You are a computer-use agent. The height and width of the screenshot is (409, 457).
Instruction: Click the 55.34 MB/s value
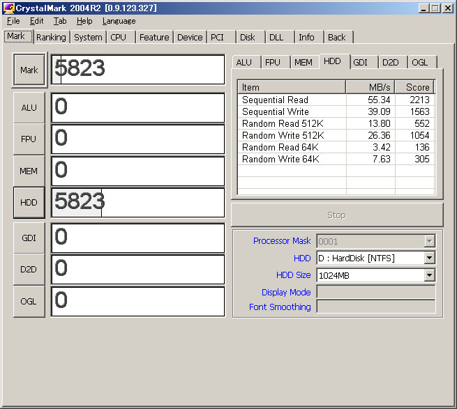(379, 100)
